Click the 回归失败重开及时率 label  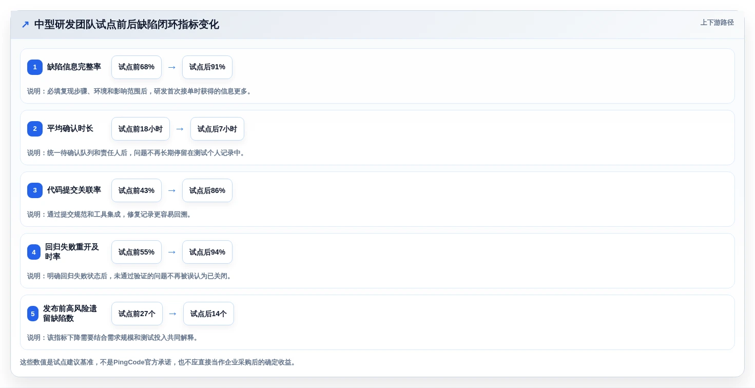[x=72, y=251]
